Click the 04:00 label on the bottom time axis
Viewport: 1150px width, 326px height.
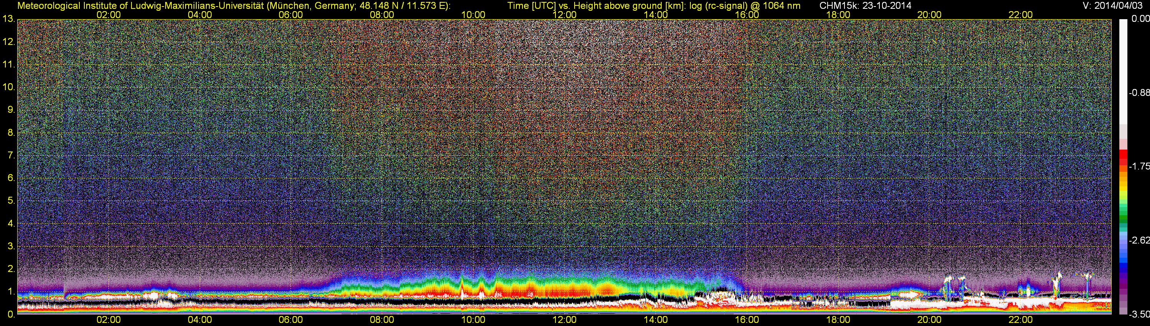tap(200, 320)
